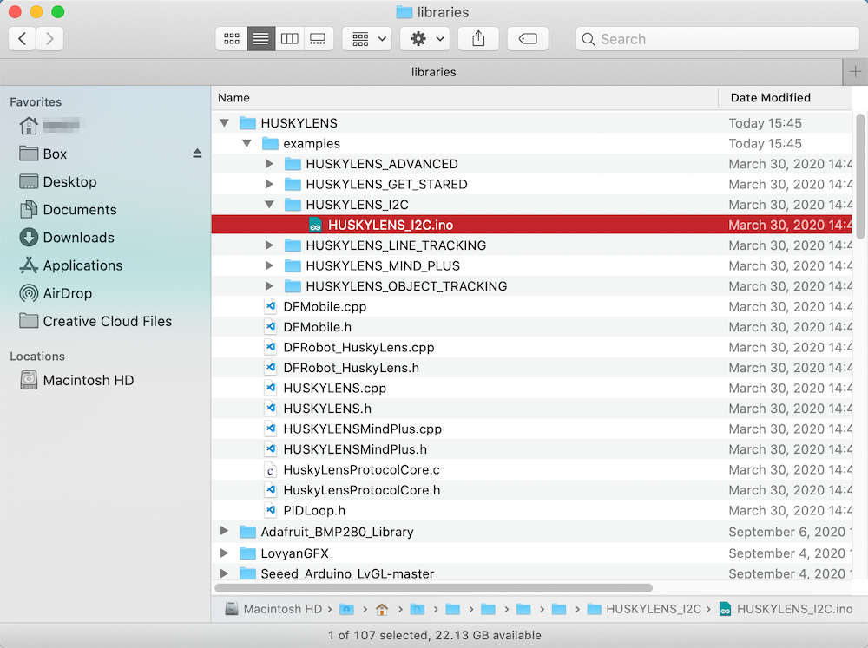Open the home folder in sidebar

coord(49,126)
